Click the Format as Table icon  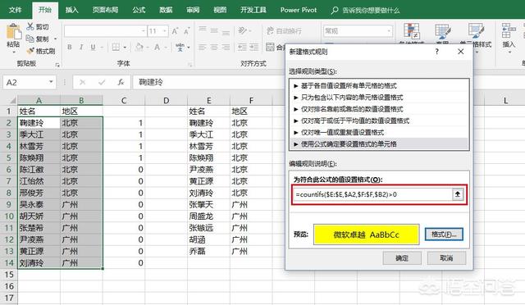pyautogui.click(x=443, y=31)
